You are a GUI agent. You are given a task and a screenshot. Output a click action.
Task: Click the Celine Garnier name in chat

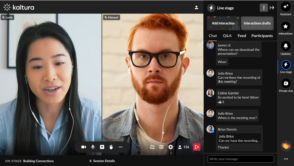point(228,93)
